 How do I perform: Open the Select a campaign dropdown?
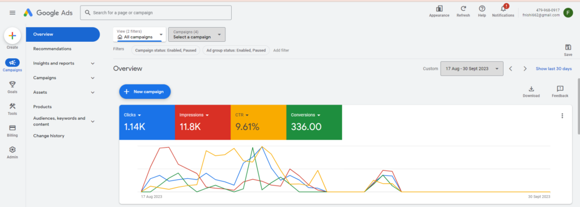pos(197,34)
